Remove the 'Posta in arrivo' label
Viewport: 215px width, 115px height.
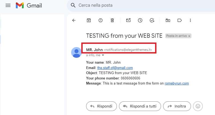pyautogui.click(x=189, y=36)
